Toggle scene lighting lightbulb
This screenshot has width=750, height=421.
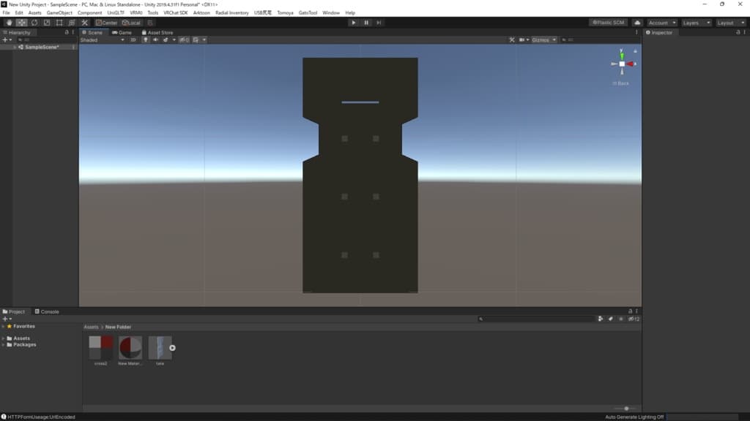click(x=146, y=40)
